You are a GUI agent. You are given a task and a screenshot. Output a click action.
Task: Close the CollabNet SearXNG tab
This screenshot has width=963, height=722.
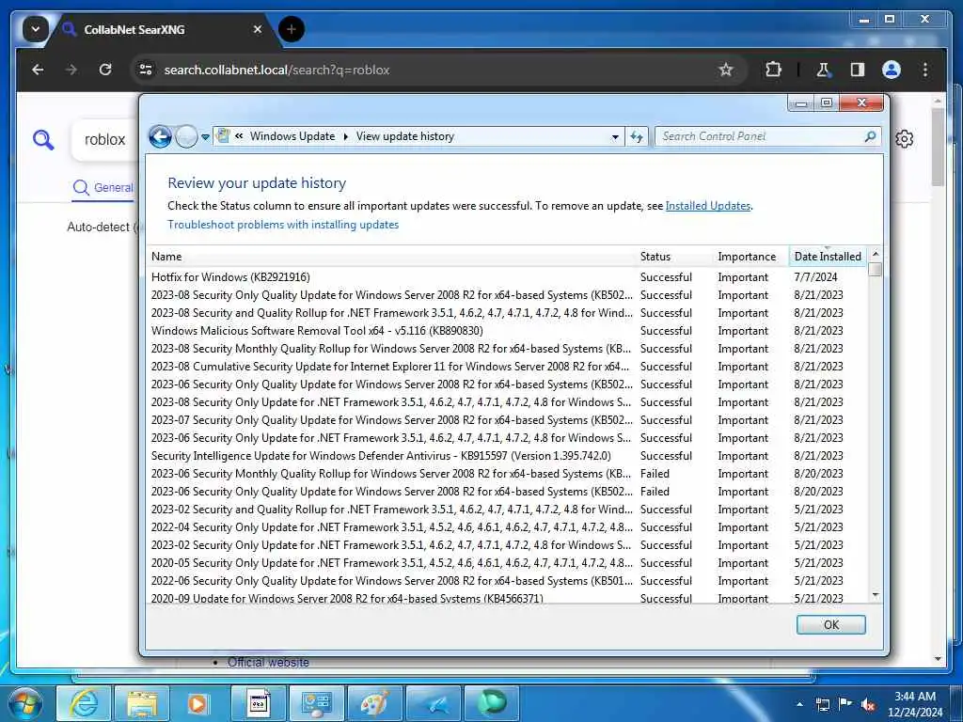(258, 29)
